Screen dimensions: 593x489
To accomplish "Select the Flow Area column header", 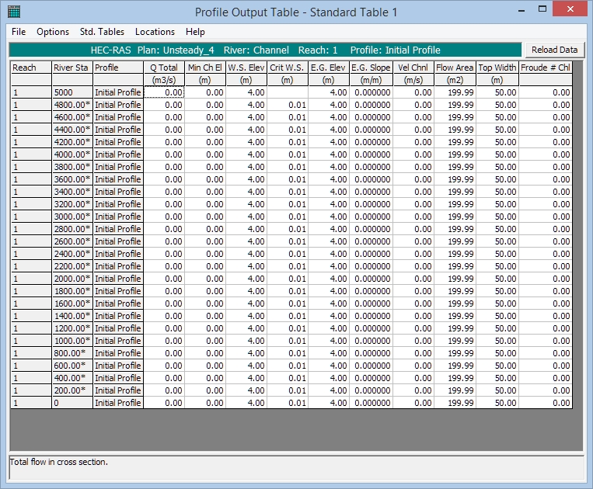I will point(455,68).
